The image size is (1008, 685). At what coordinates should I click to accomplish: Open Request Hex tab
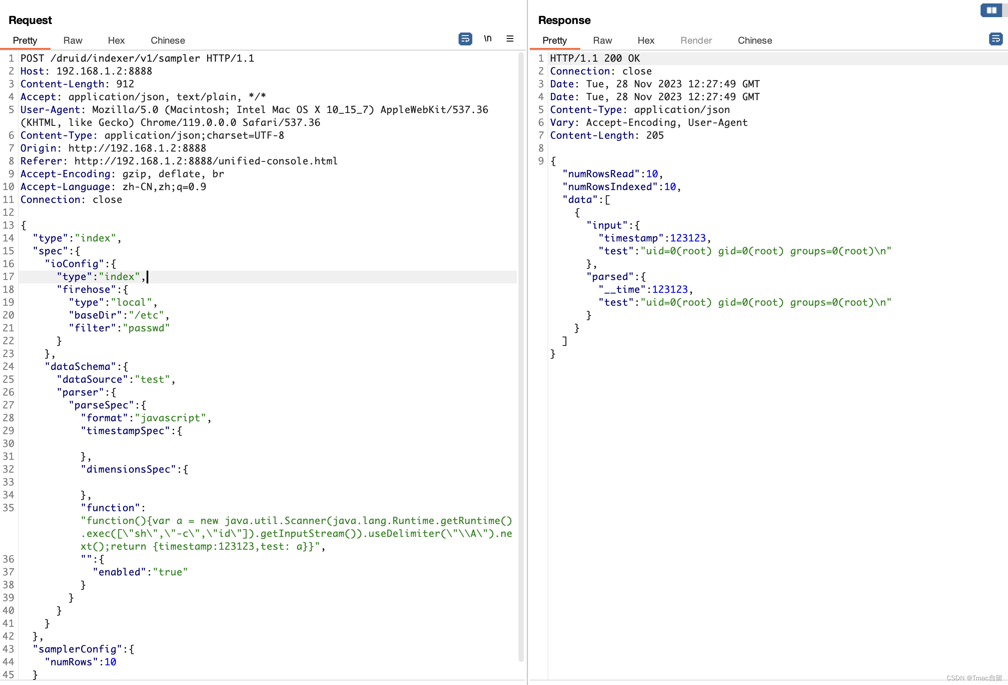click(x=116, y=40)
